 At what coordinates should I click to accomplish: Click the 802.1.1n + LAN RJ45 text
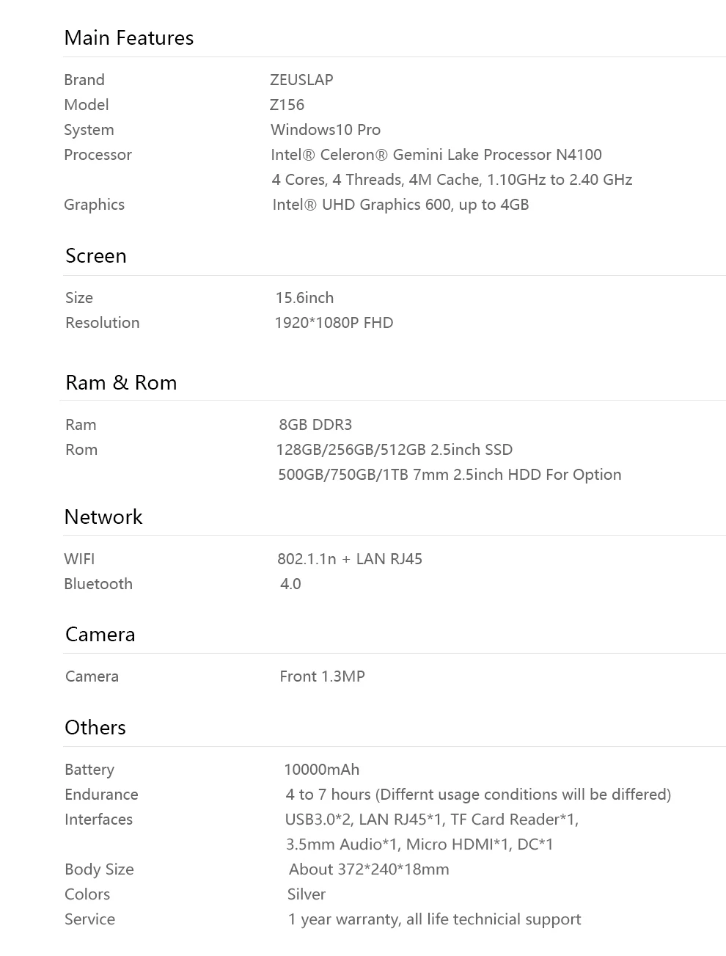pyautogui.click(x=350, y=559)
